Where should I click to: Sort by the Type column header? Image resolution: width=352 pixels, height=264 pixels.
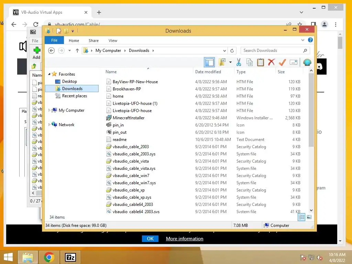(x=241, y=72)
